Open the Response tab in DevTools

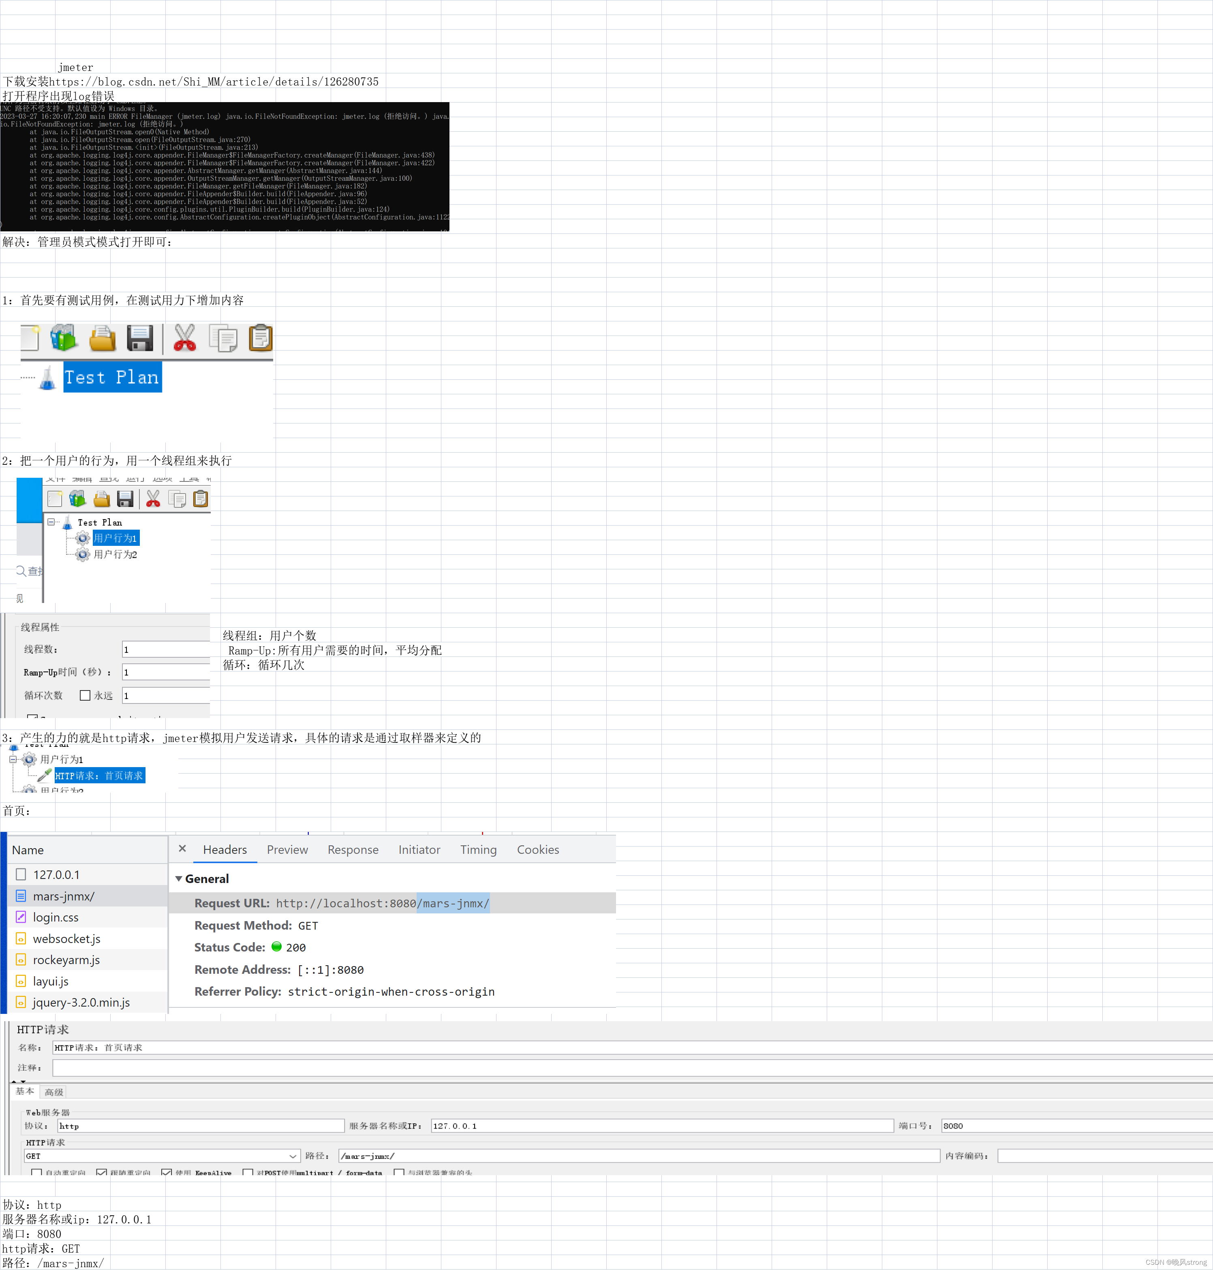(353, 849)
